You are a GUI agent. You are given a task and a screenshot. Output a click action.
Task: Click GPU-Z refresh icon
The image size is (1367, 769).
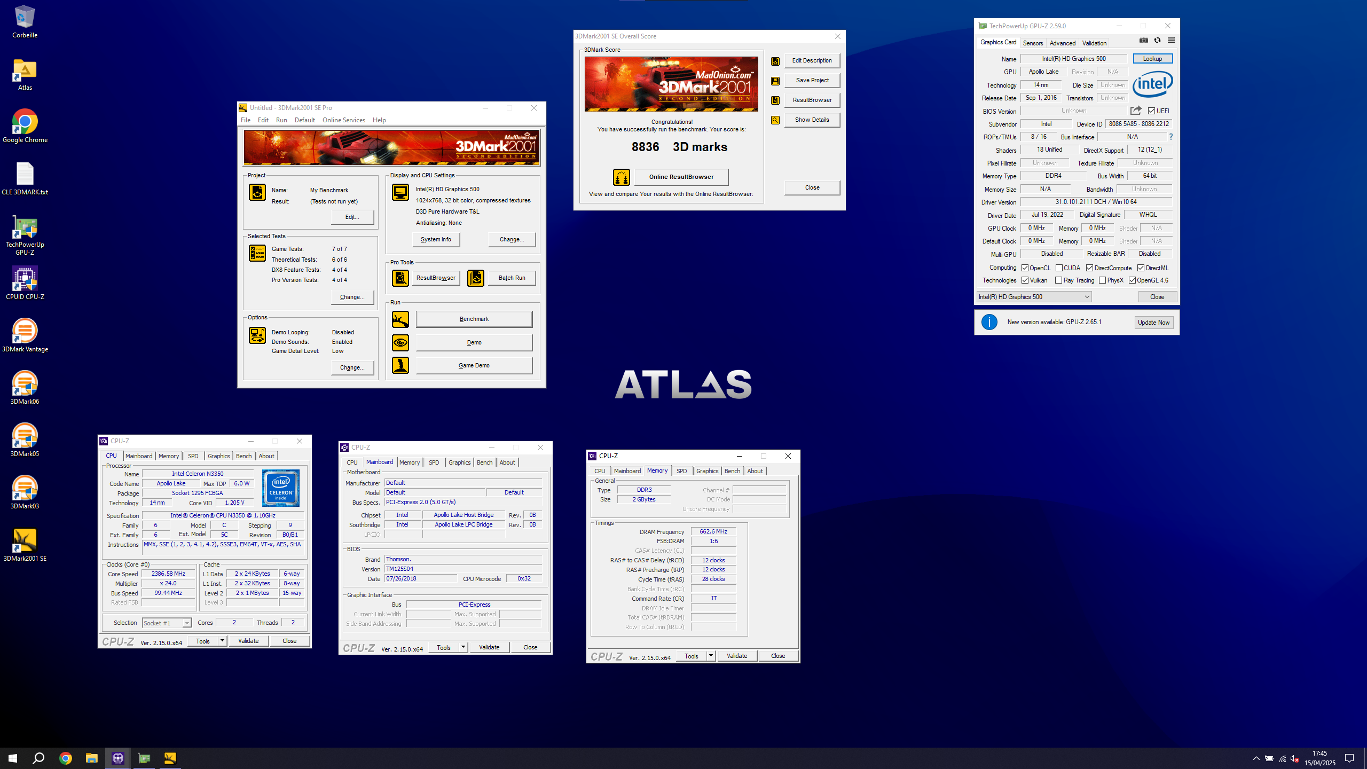pos(1157,41)
